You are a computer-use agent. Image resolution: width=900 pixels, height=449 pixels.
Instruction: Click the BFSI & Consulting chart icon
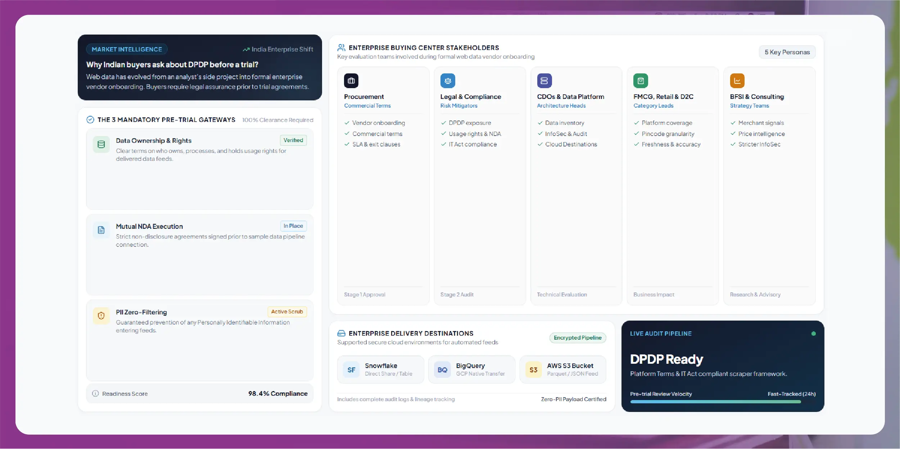(x=737, y=81)
